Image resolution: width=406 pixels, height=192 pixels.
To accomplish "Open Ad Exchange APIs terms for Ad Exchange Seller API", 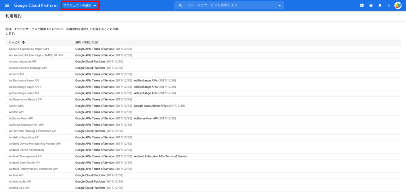I will pos(146,93).
